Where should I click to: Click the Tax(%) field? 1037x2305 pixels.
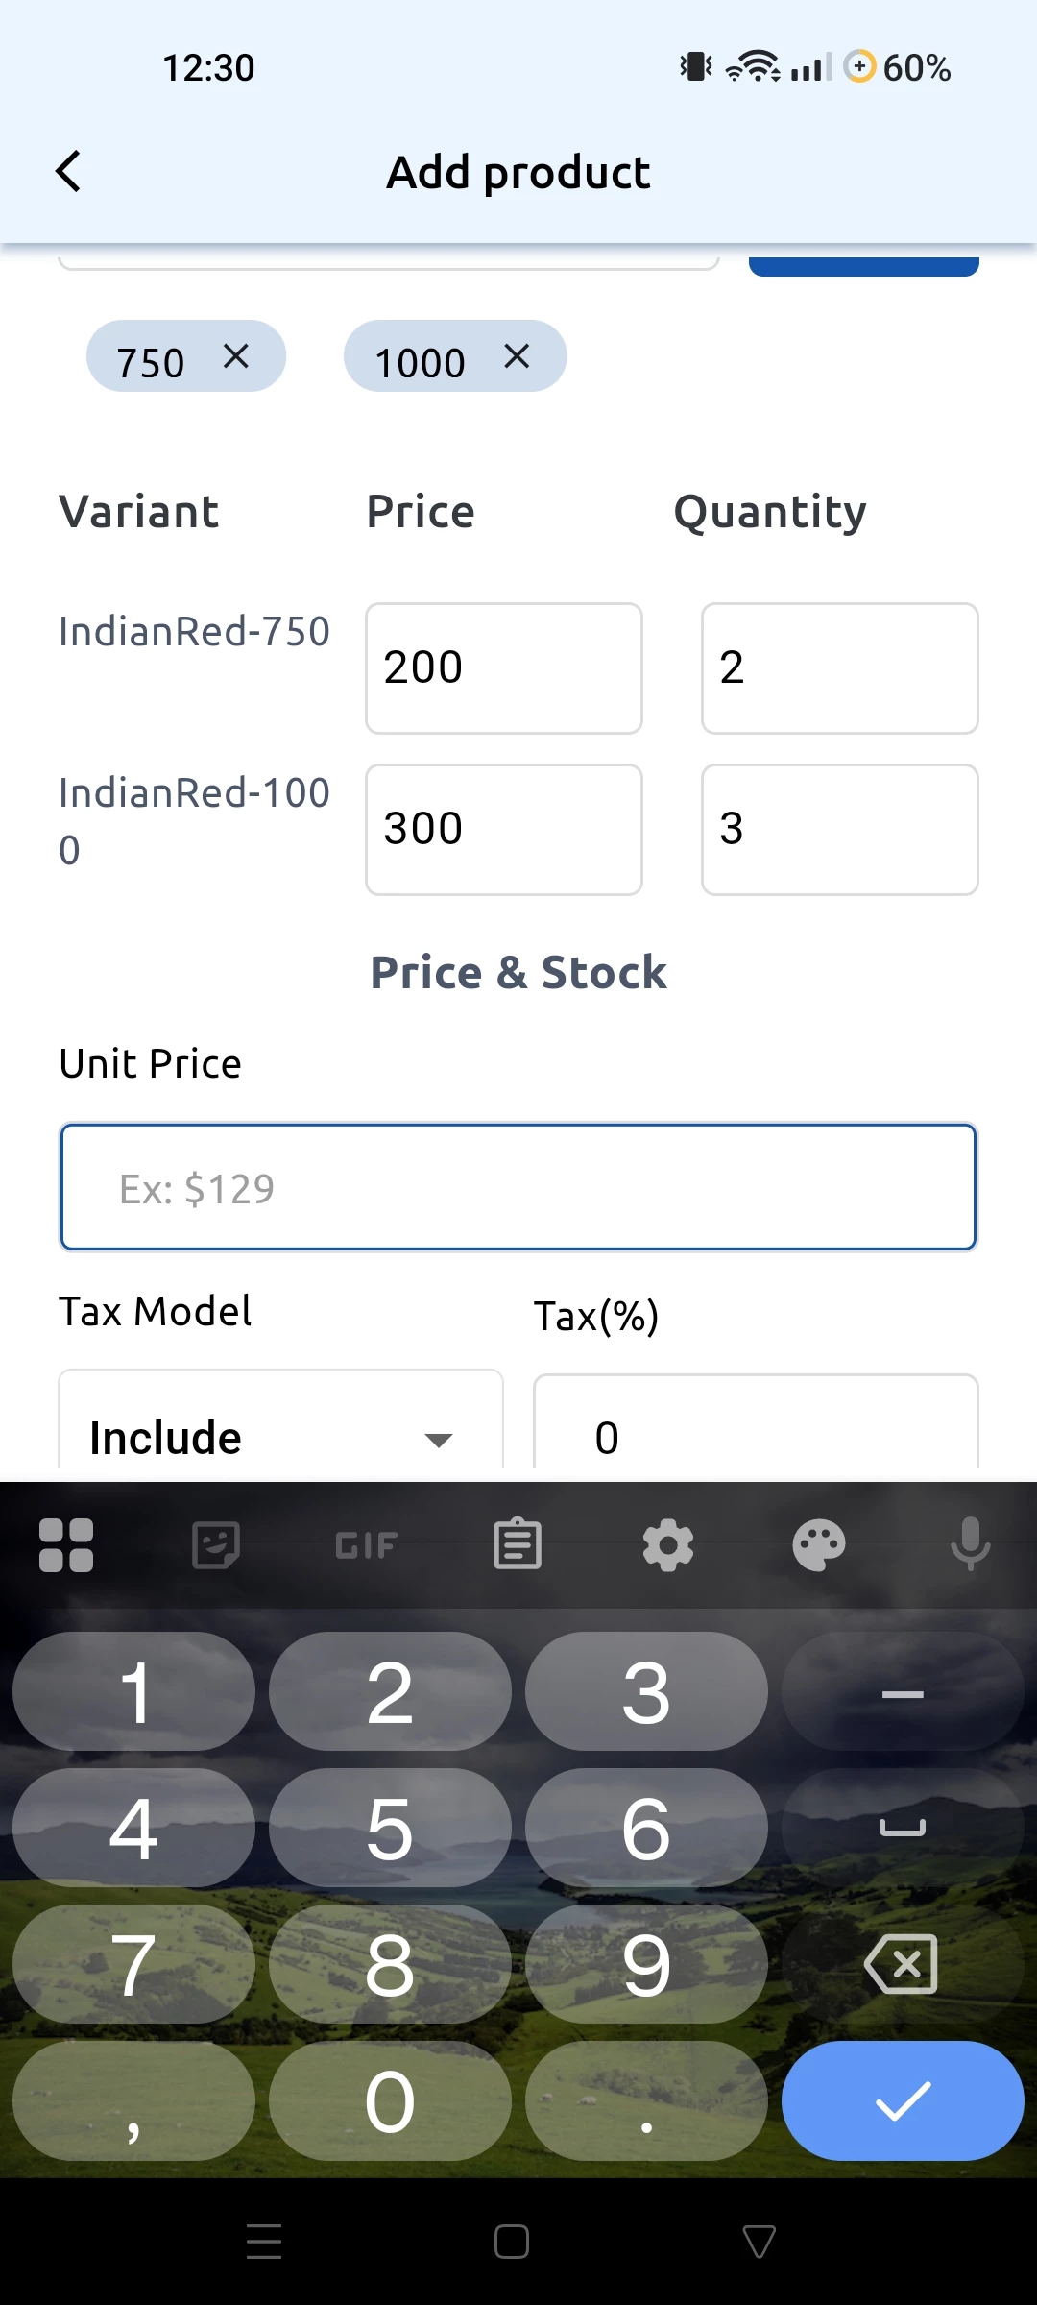click(x=755, y=1436)
